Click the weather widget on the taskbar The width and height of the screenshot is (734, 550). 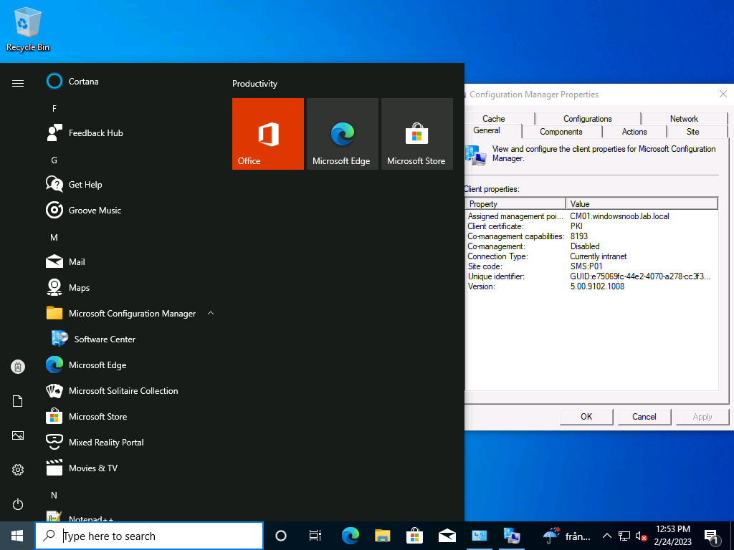coord(567,536)
